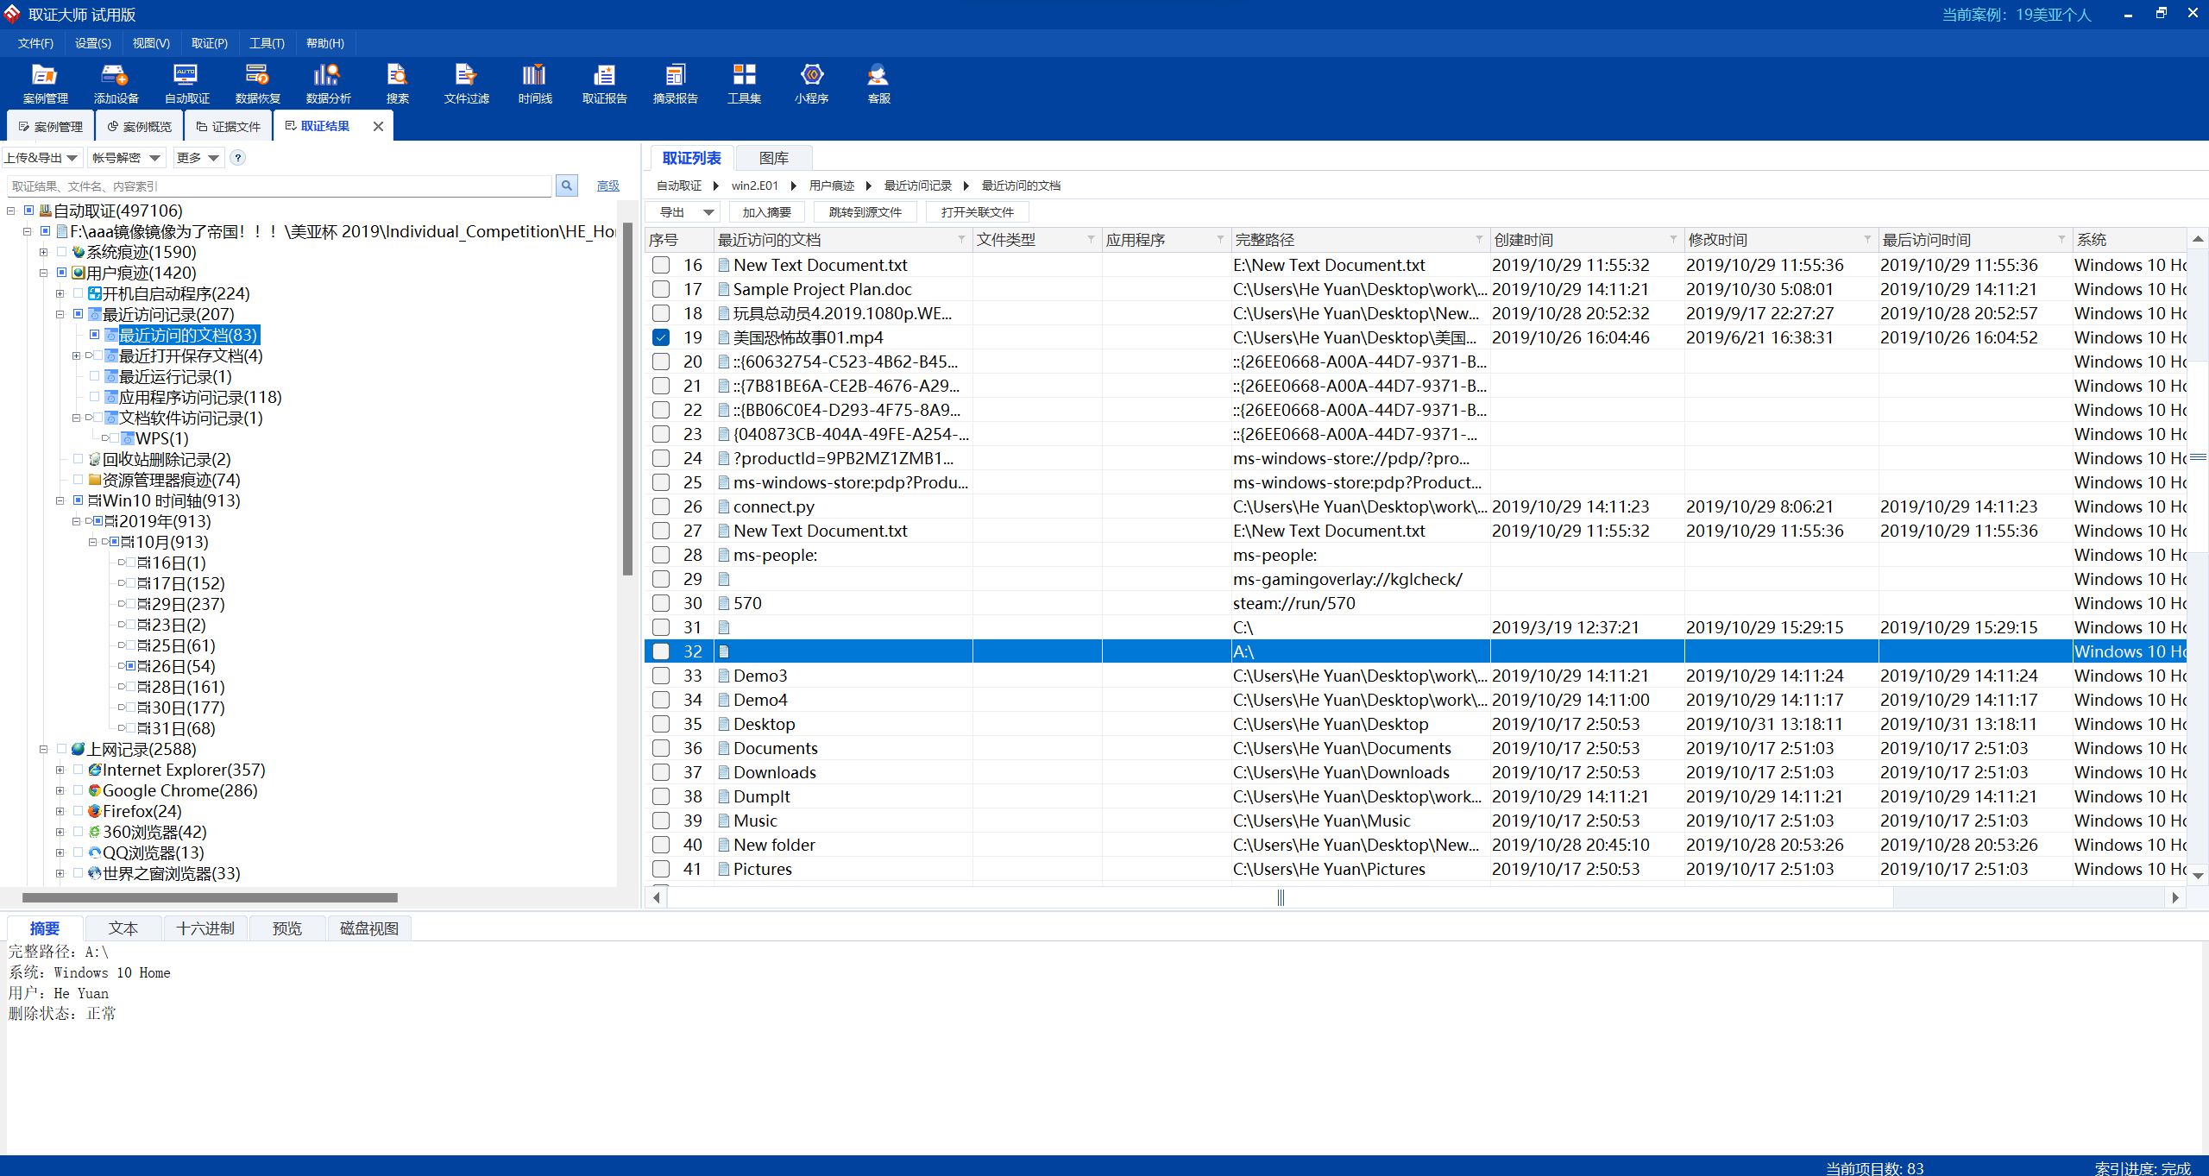Click the 添加设备 add device icon

(116, 84)
